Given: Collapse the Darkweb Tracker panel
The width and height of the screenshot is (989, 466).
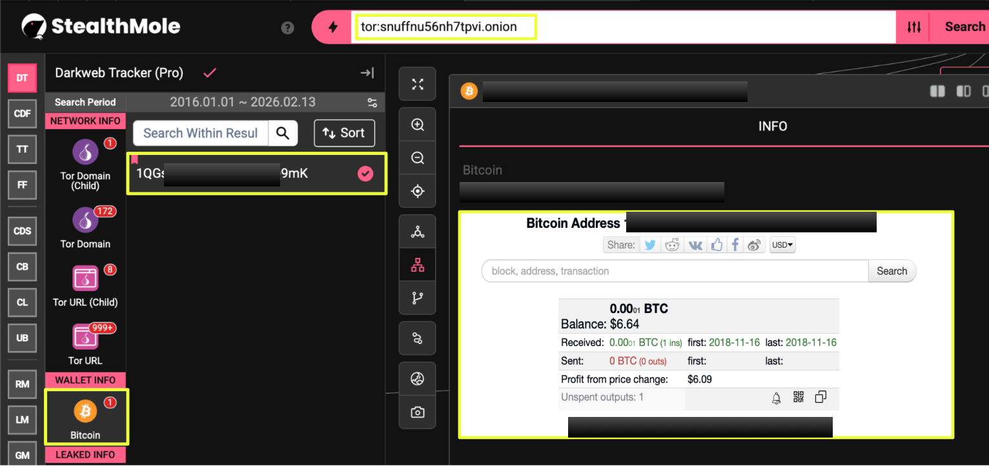Looking at the screenshot, I should (x=367, y=73).
